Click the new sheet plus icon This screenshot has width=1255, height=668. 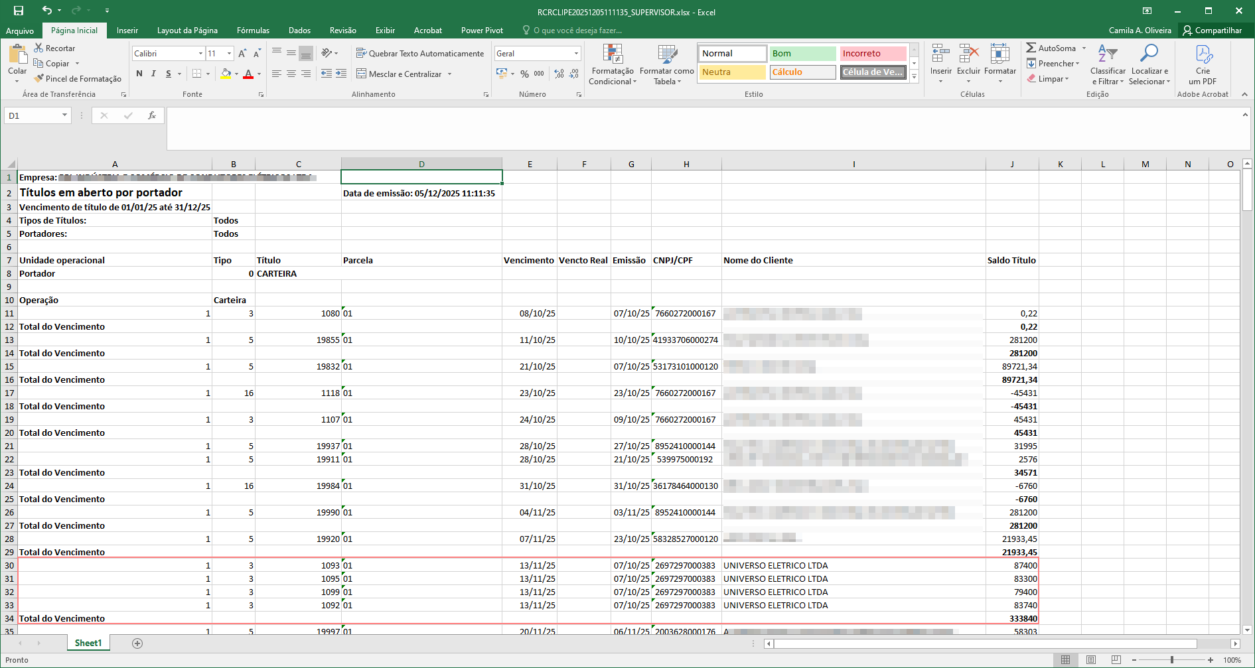(x=137, y=643)
